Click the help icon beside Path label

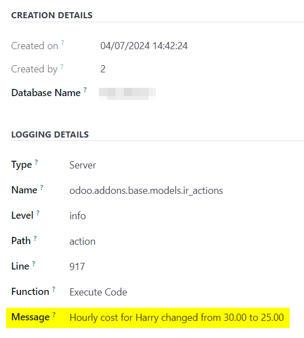35,238
